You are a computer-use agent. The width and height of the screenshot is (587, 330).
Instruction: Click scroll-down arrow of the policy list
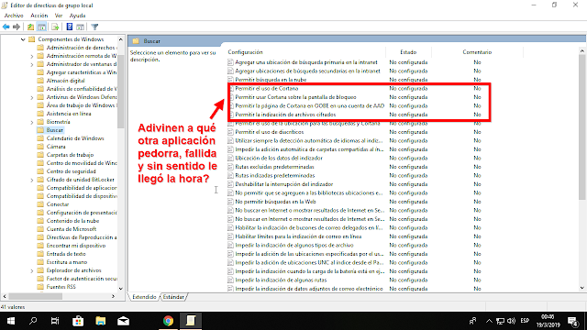click(x=581, y=288)
